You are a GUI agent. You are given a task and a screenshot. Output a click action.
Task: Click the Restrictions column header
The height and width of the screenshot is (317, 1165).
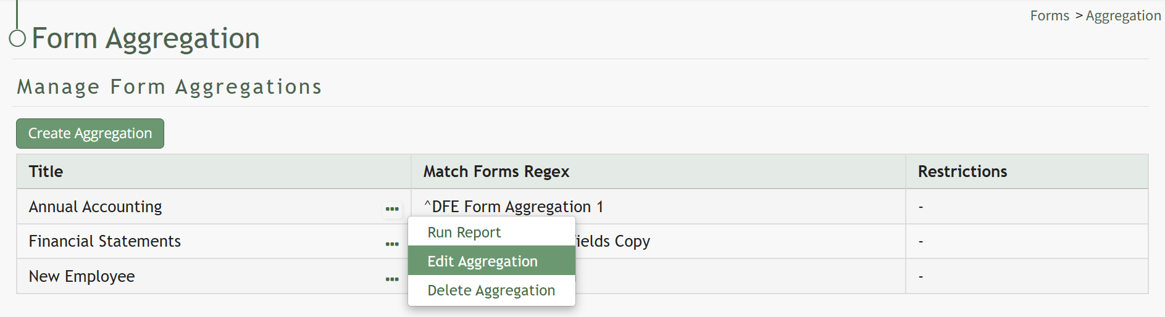coord(962,171)
